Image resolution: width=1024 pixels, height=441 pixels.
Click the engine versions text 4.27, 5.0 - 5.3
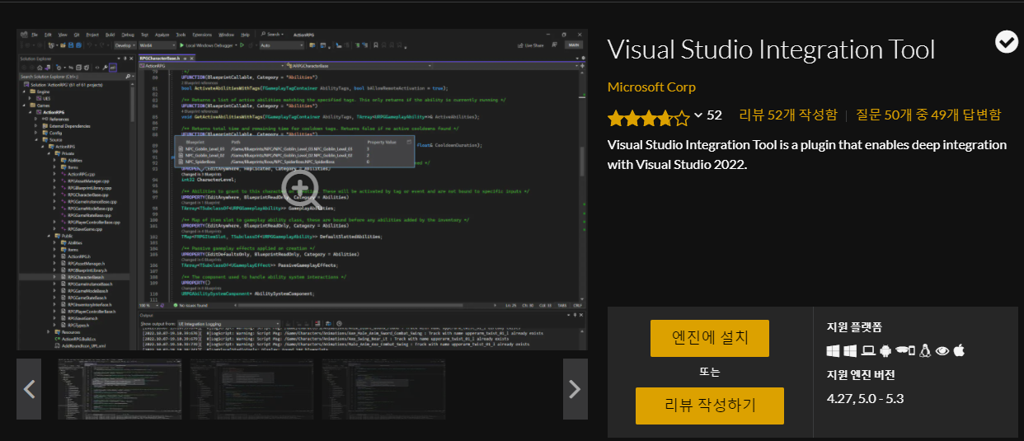click(x=865, y=399)
